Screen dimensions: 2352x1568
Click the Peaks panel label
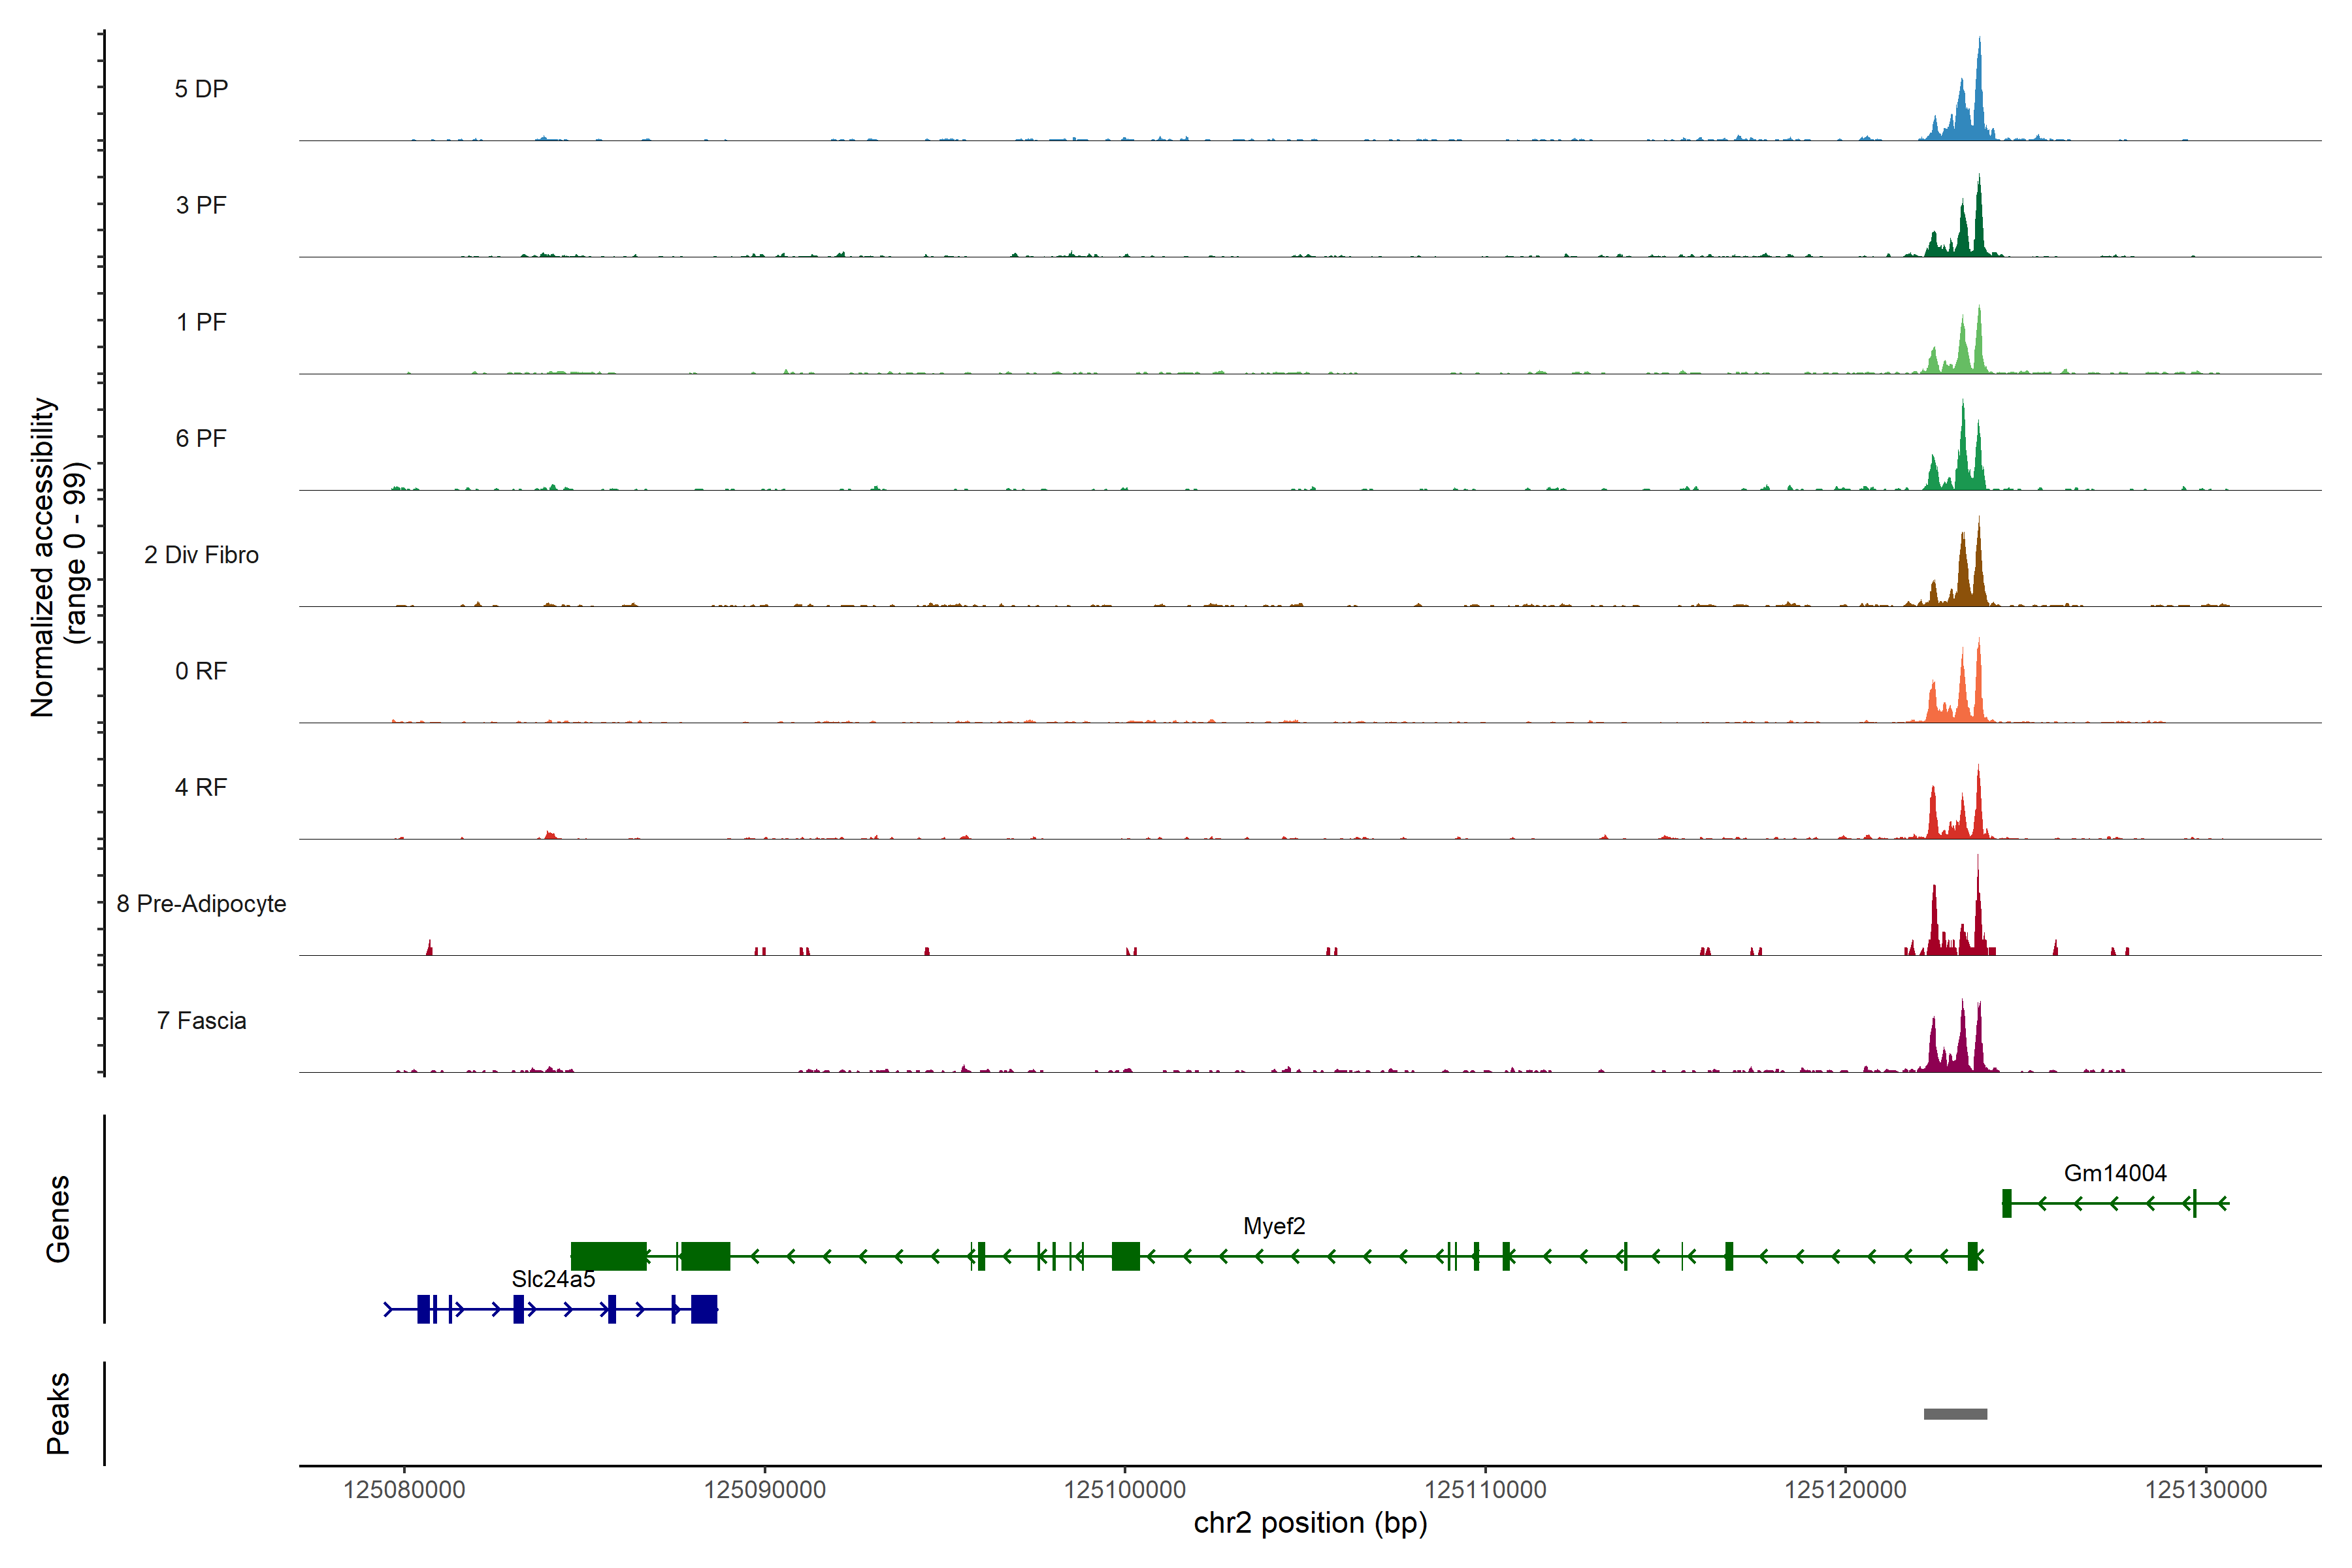point(58,1412)
